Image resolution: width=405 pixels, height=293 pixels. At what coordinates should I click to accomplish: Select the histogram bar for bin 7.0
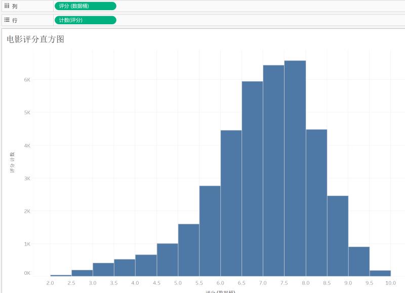[x=273, y=171]
